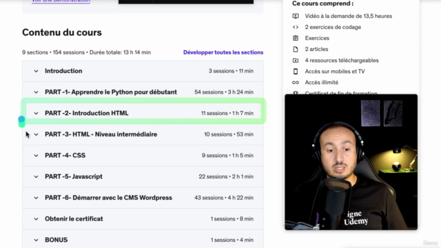441x248 pixels.
Task: Click the Contenu du cours heading
Action: point(62,32)
